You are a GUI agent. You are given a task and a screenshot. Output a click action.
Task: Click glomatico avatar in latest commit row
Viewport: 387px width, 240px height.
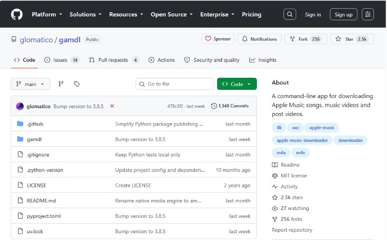pos(20,106)
